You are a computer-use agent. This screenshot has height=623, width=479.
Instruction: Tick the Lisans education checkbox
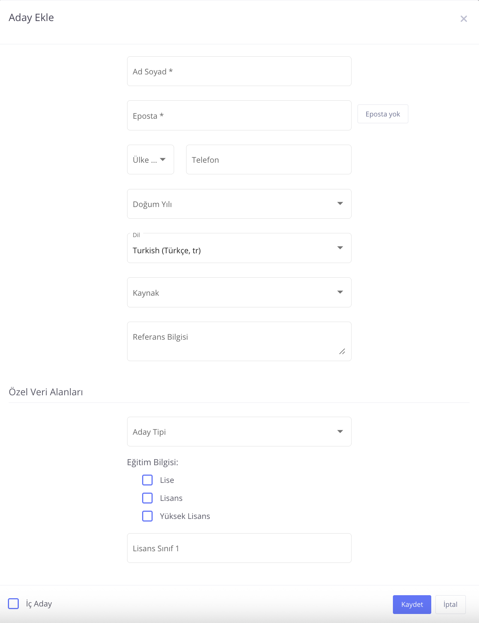point(147,498)
